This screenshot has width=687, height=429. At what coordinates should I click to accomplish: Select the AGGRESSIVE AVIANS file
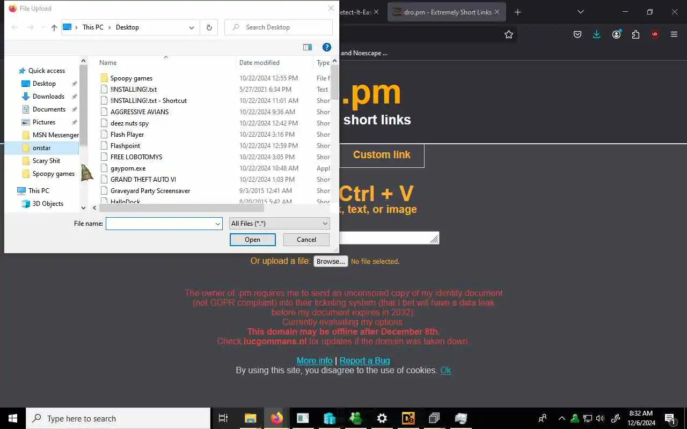140,112
